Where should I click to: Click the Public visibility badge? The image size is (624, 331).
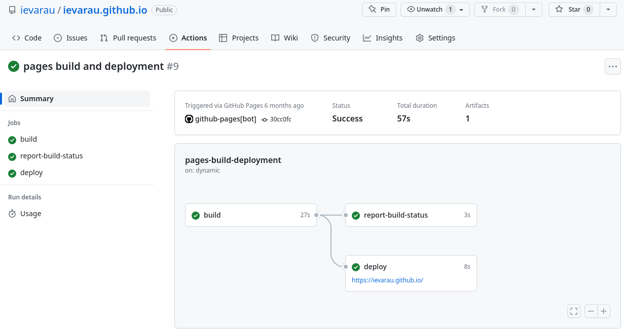coord(164,10)
